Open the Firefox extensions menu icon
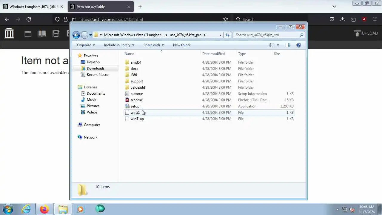Screen dimensions: 382x215 (353, 19)
